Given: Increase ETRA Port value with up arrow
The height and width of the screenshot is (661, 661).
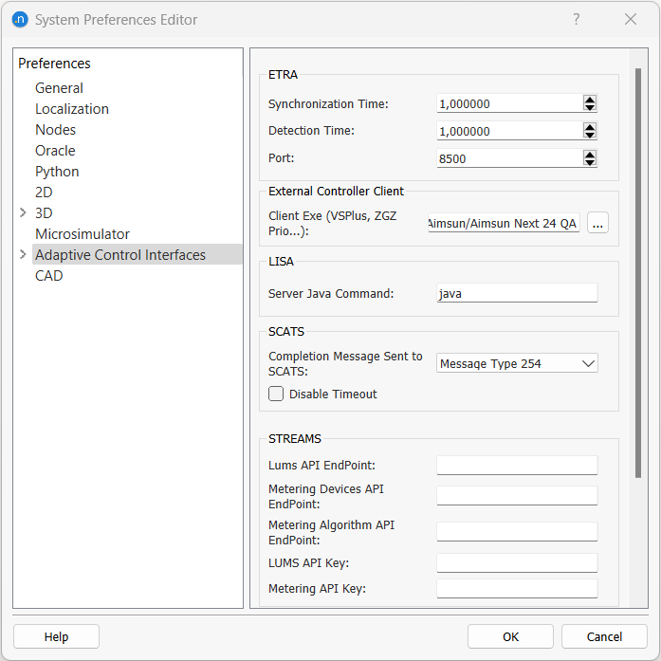Looking at the screenshot, I should [589, 155].
